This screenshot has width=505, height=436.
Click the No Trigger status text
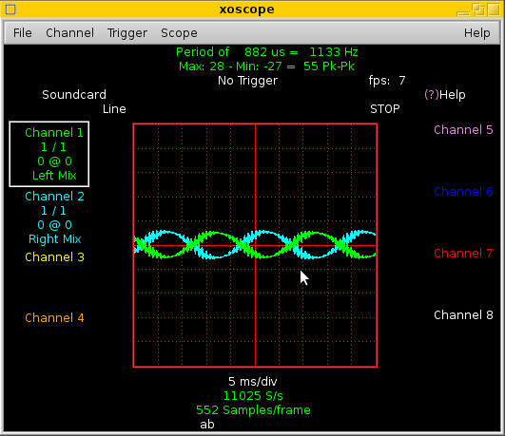(x=247, y=81)
